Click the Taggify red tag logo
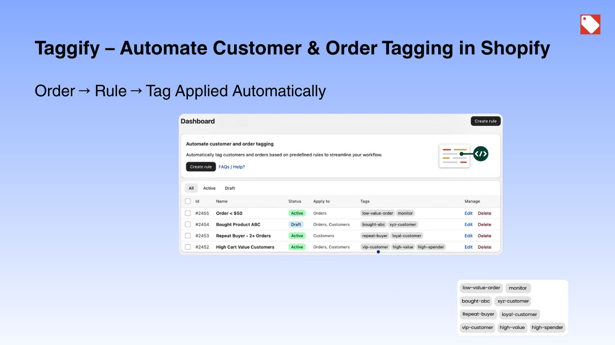Screen dimensions: 615x345 point(590,24)
